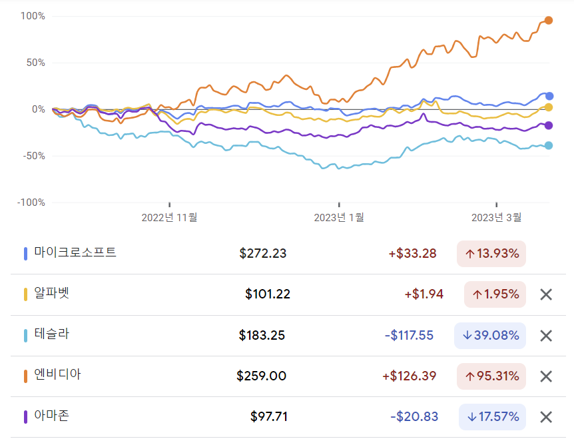Click the blue endpoint dot on chart
This screenshot has height=441, width=574.
(549, 97)
